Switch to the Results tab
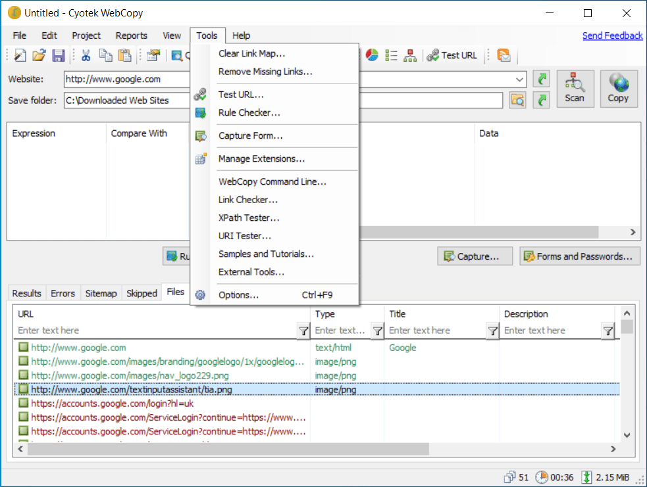The image size is (647, 487). [27, 293]
